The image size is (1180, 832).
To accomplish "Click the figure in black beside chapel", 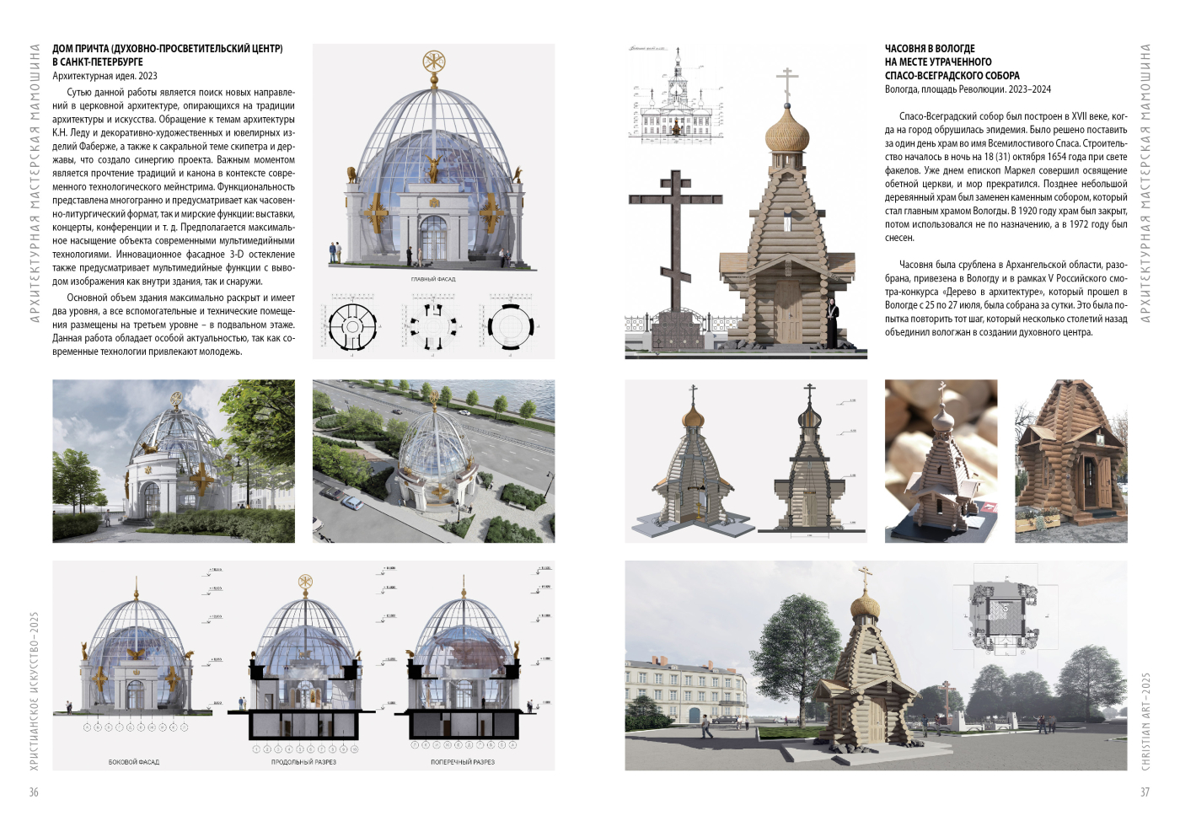I will point(833,324).
